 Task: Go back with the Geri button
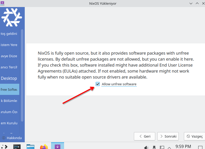point(145,136)
